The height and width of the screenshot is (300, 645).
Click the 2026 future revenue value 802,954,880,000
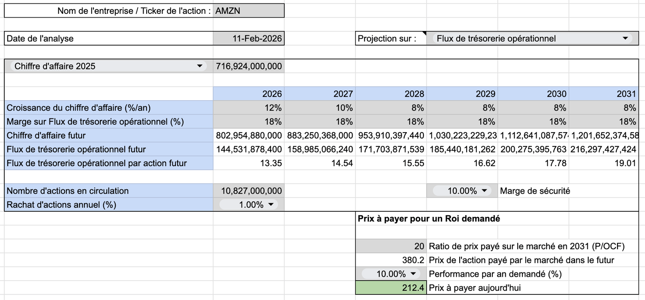click(249, 135)
